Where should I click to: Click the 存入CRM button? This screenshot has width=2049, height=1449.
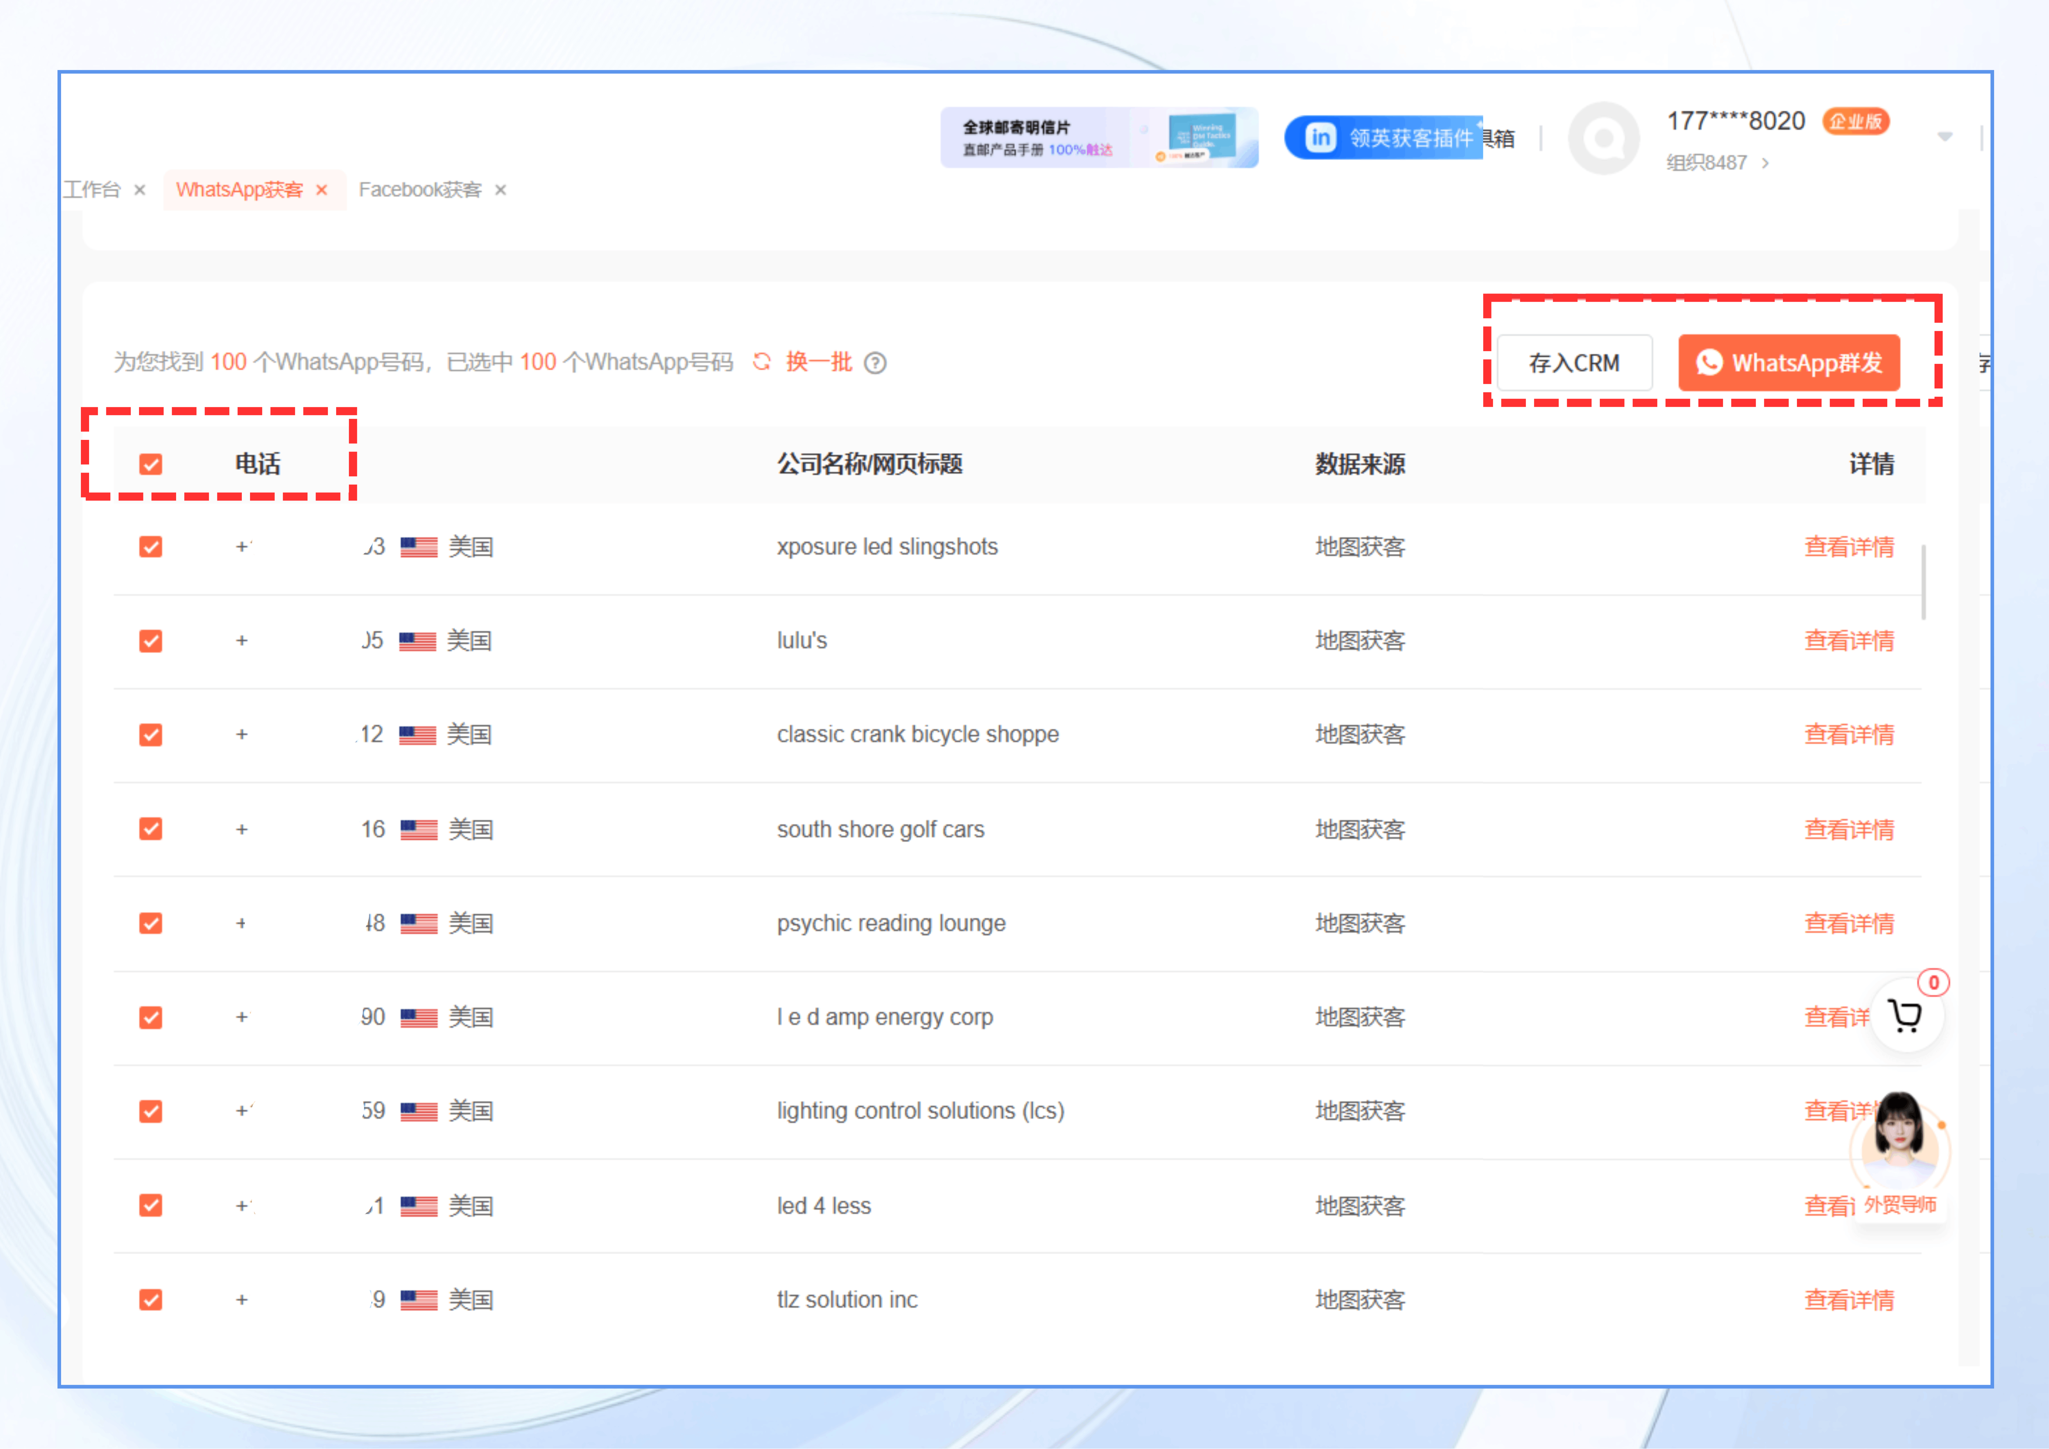pos(1574,362)
